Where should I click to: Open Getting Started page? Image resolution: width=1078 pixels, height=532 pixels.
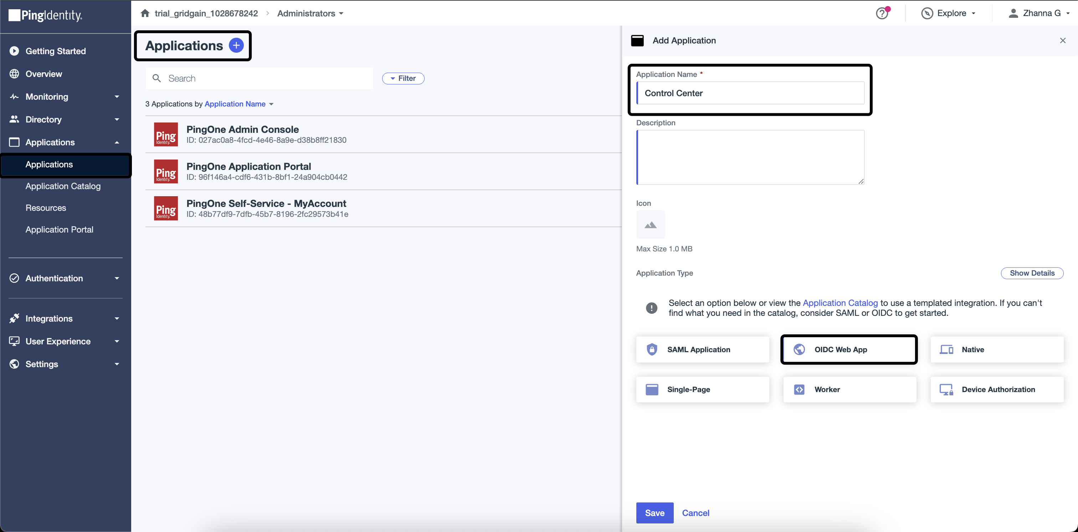pos(56,51)
